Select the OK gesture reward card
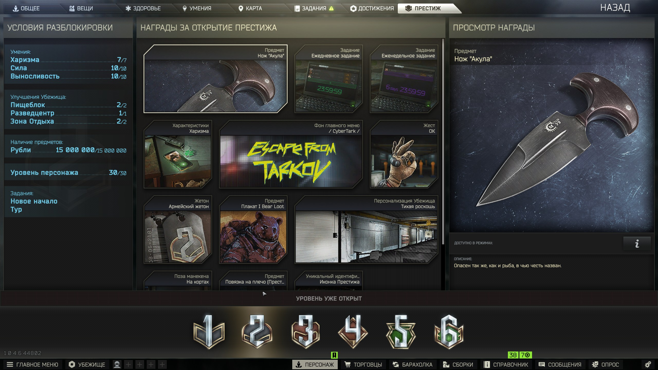This screenshot has width=658, height=370. 404,154
